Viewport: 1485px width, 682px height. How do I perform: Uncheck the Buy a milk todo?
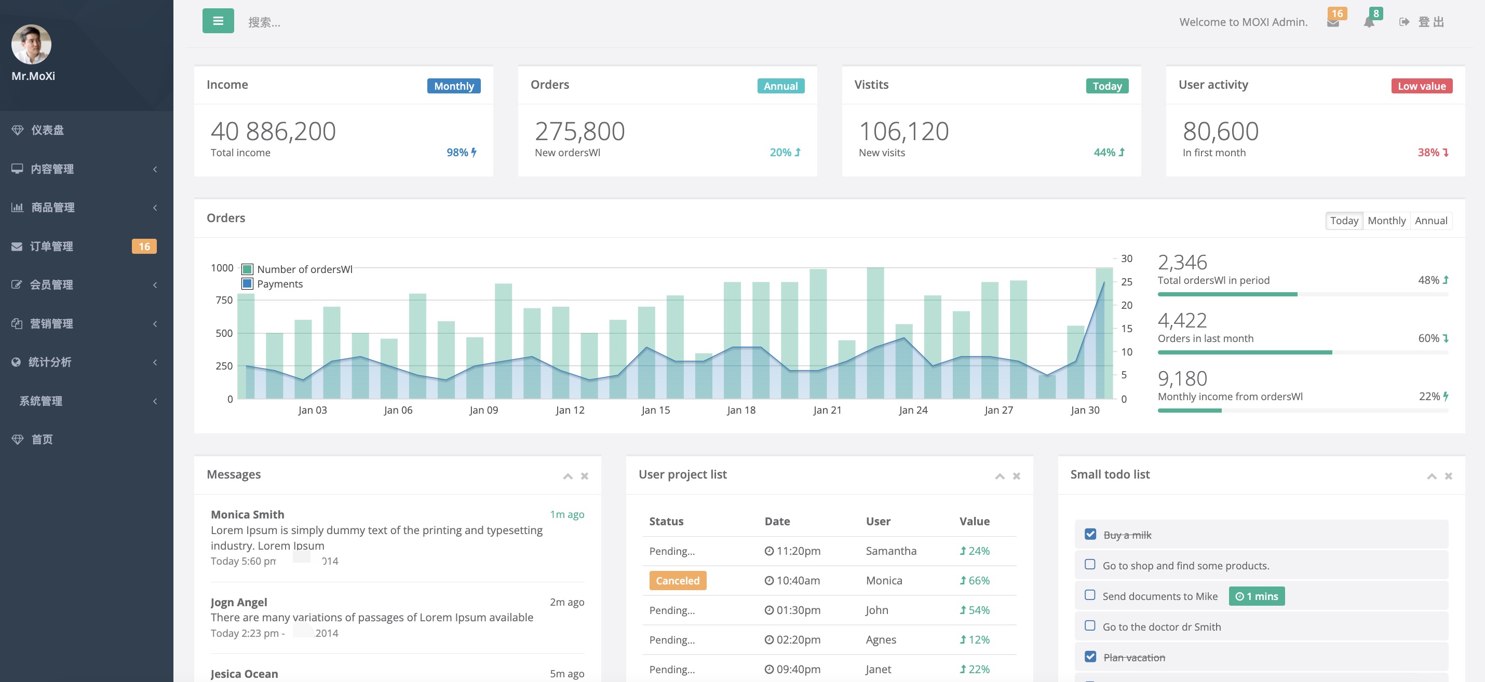point(1090,534)
